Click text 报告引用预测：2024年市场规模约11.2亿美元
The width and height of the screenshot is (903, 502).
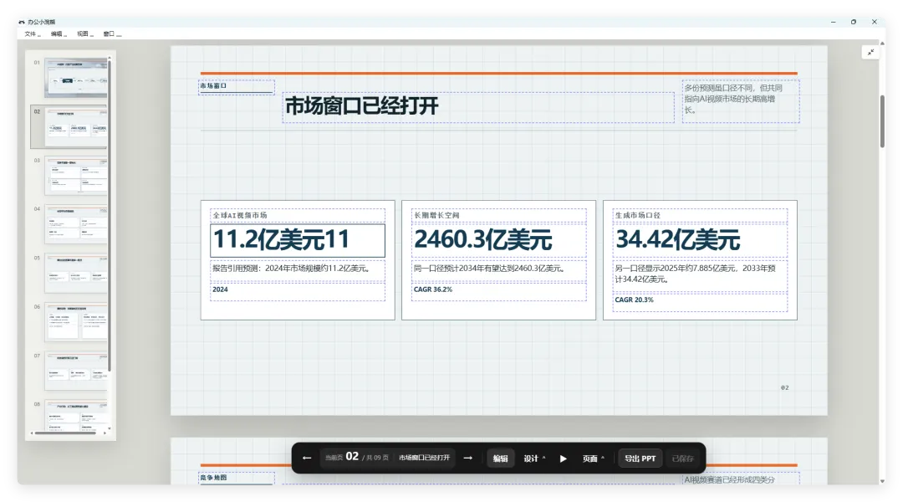291,269
